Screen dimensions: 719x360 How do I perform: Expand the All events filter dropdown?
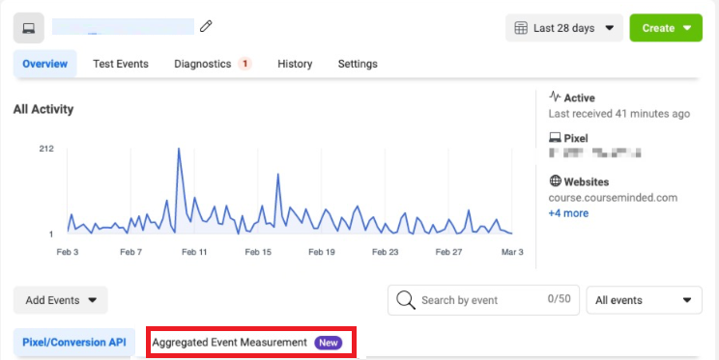pos(645,300)
